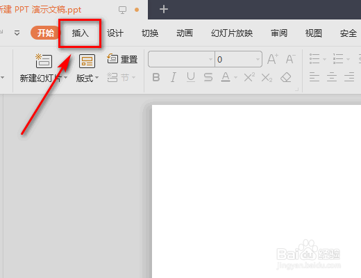Open the 动画 tab

pos(185,33)
